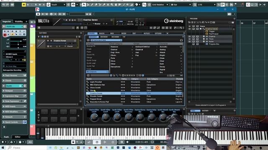
Task: Click the steinberg logo in HALion
Action: coord(174,21)
